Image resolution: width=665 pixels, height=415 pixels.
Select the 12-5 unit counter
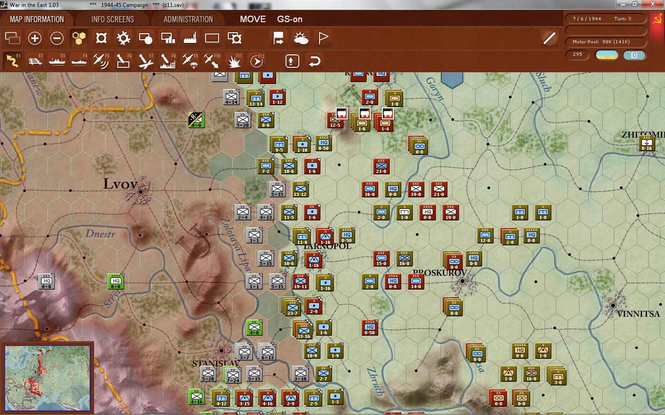(x=335, y=120)
